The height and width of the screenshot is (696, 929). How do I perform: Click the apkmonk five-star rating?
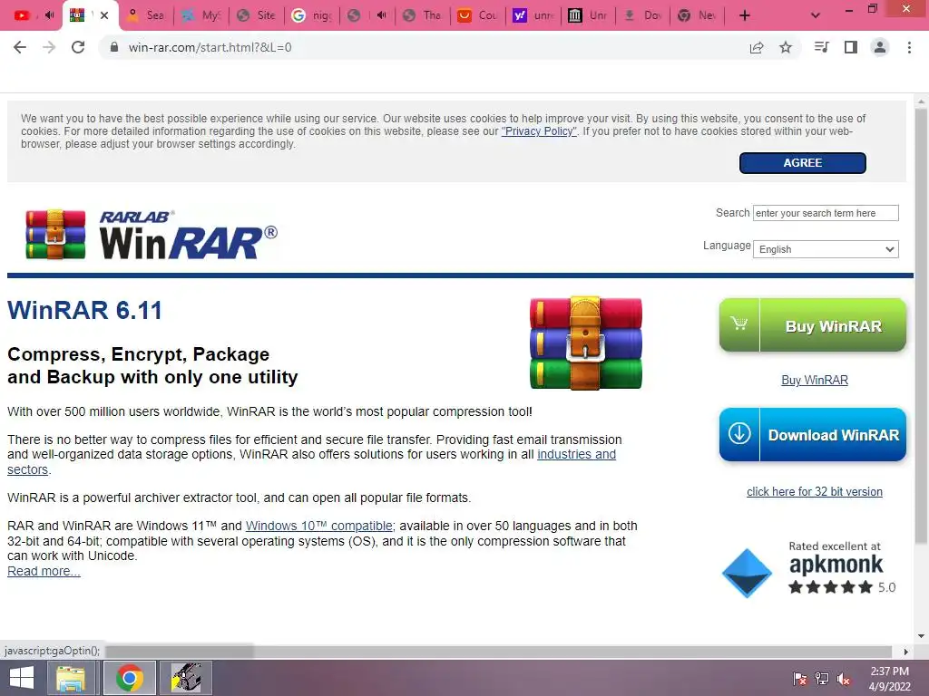[831, 587]
